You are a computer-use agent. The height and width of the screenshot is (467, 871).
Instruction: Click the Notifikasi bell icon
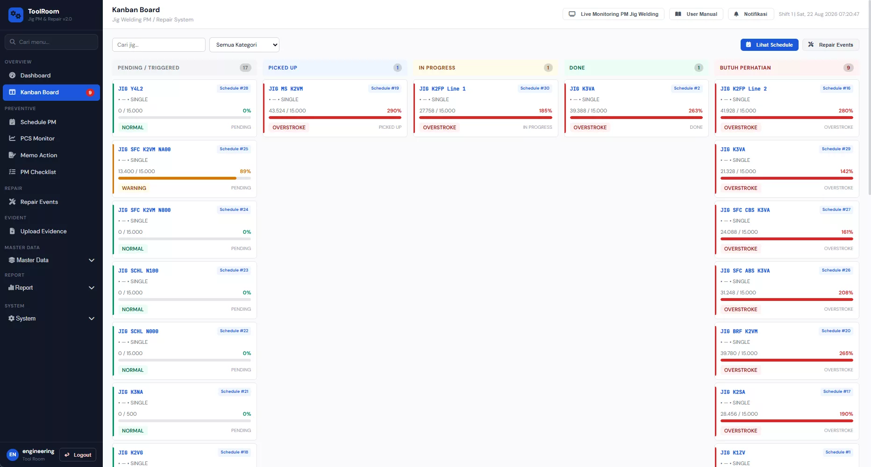tap(736, 14)
